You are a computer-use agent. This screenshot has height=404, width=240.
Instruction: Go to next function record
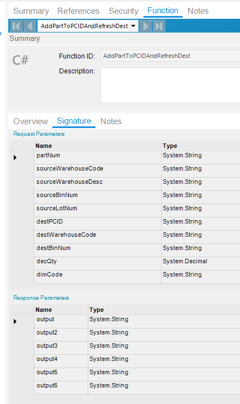point(145,26)
